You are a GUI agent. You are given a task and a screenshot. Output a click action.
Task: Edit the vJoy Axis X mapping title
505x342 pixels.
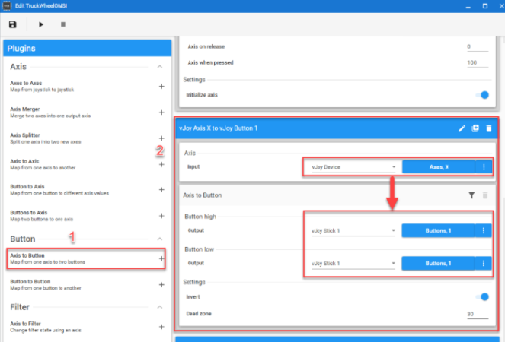[x=462, y=128]
